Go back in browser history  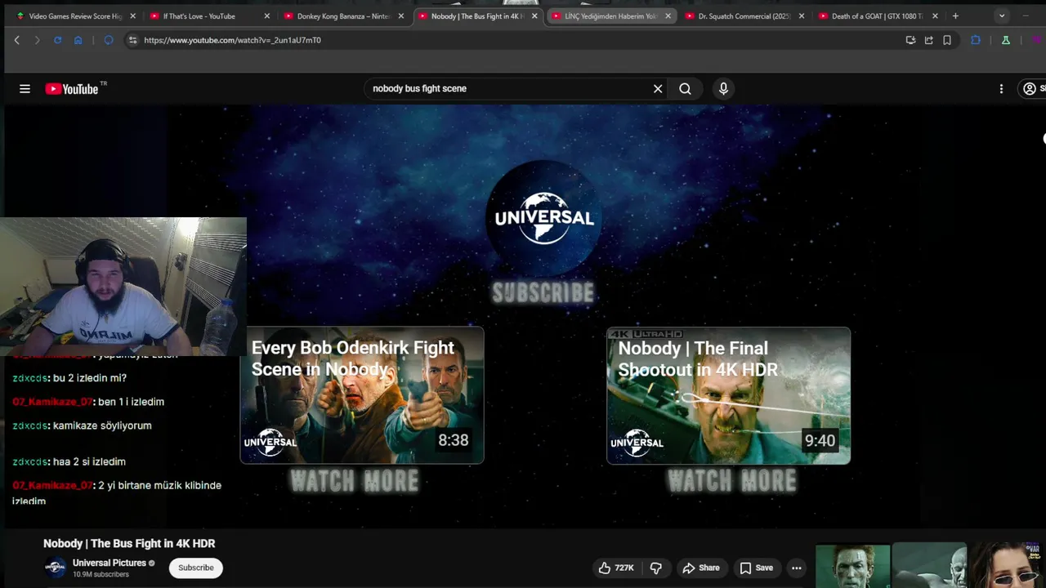16,40
